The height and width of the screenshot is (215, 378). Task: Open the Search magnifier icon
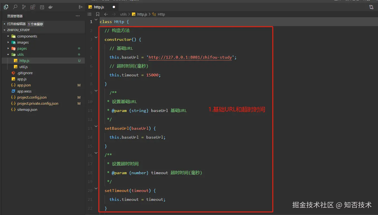pyautogui.click(x=15, y=7)
